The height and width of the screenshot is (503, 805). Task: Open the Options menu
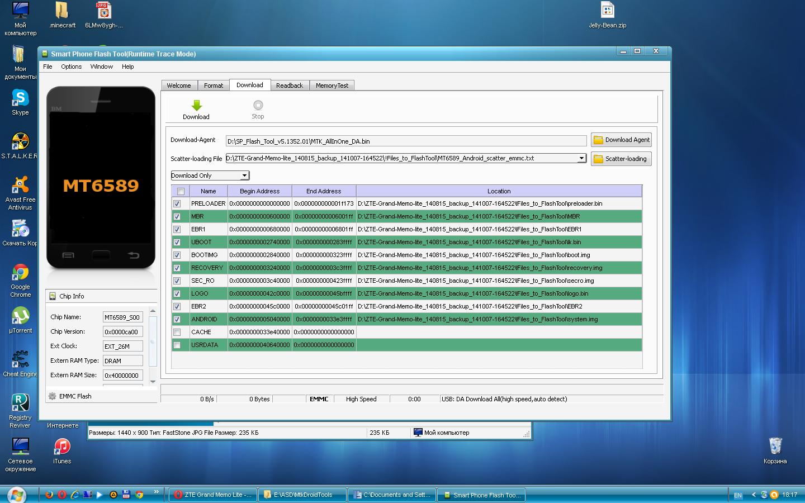(71, 67)
